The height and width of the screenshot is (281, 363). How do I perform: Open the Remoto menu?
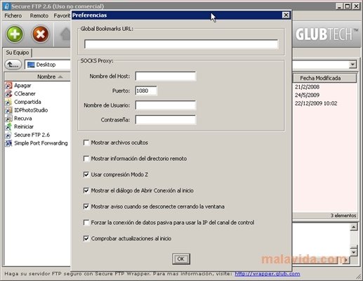pyautogui.click(x=39, y=15)
